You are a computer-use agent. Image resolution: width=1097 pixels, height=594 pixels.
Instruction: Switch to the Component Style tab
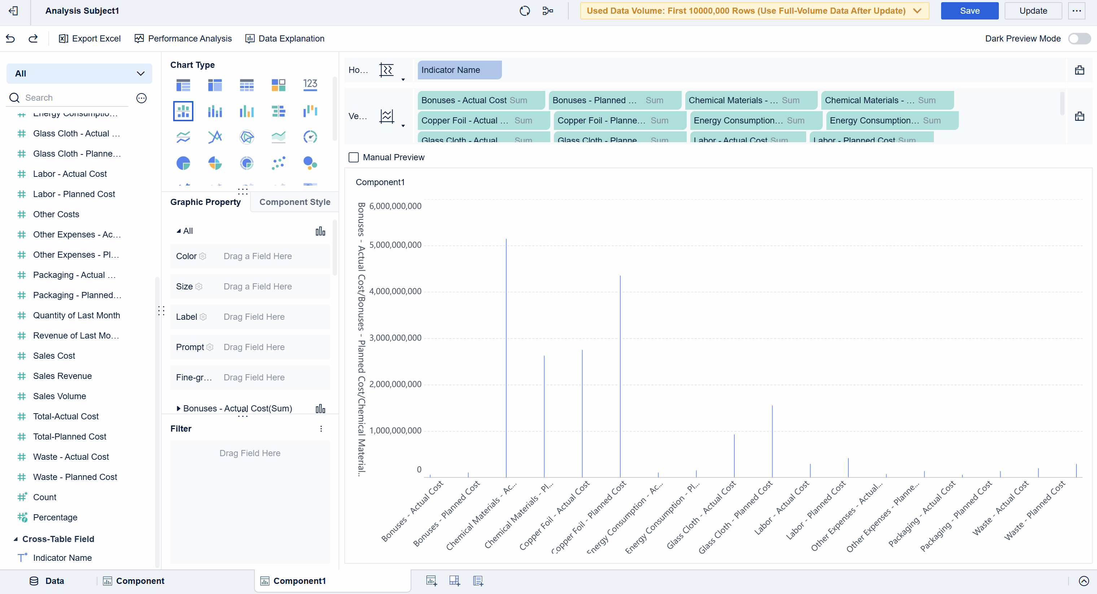[x=294, y=202]
